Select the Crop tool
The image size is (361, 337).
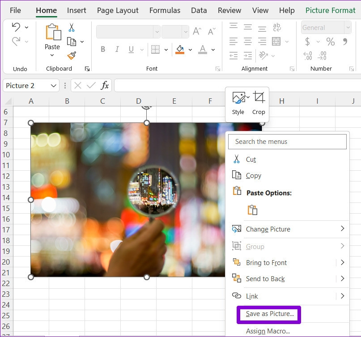[259, 103]
